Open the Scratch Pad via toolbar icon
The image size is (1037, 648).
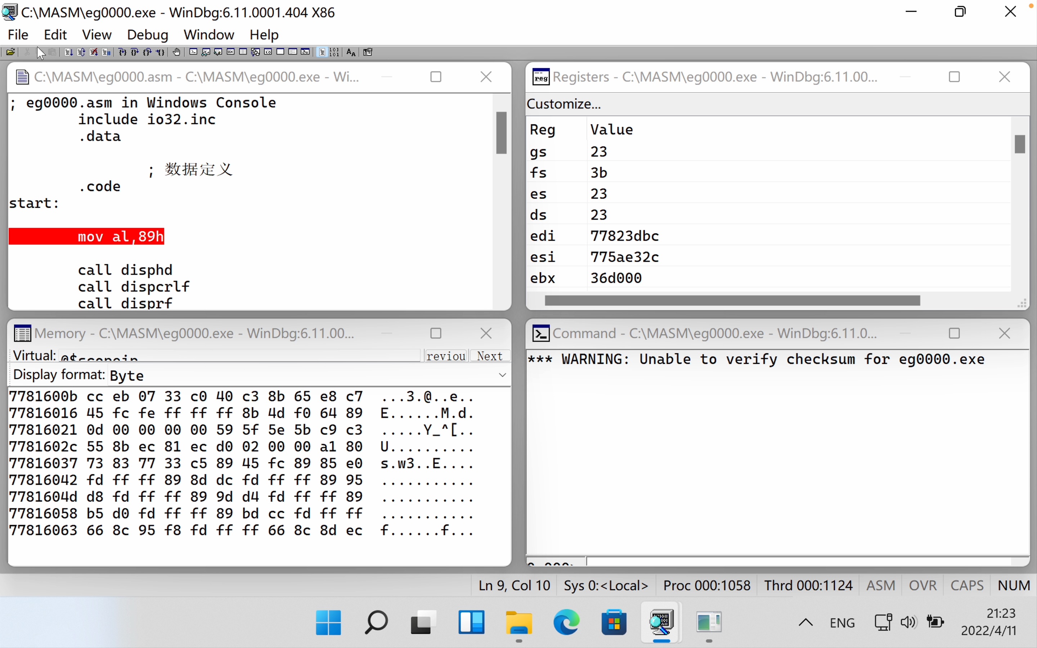280,52
